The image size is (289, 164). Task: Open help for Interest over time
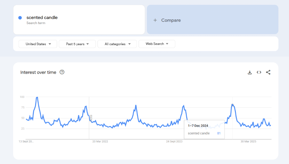coord(62,72)
